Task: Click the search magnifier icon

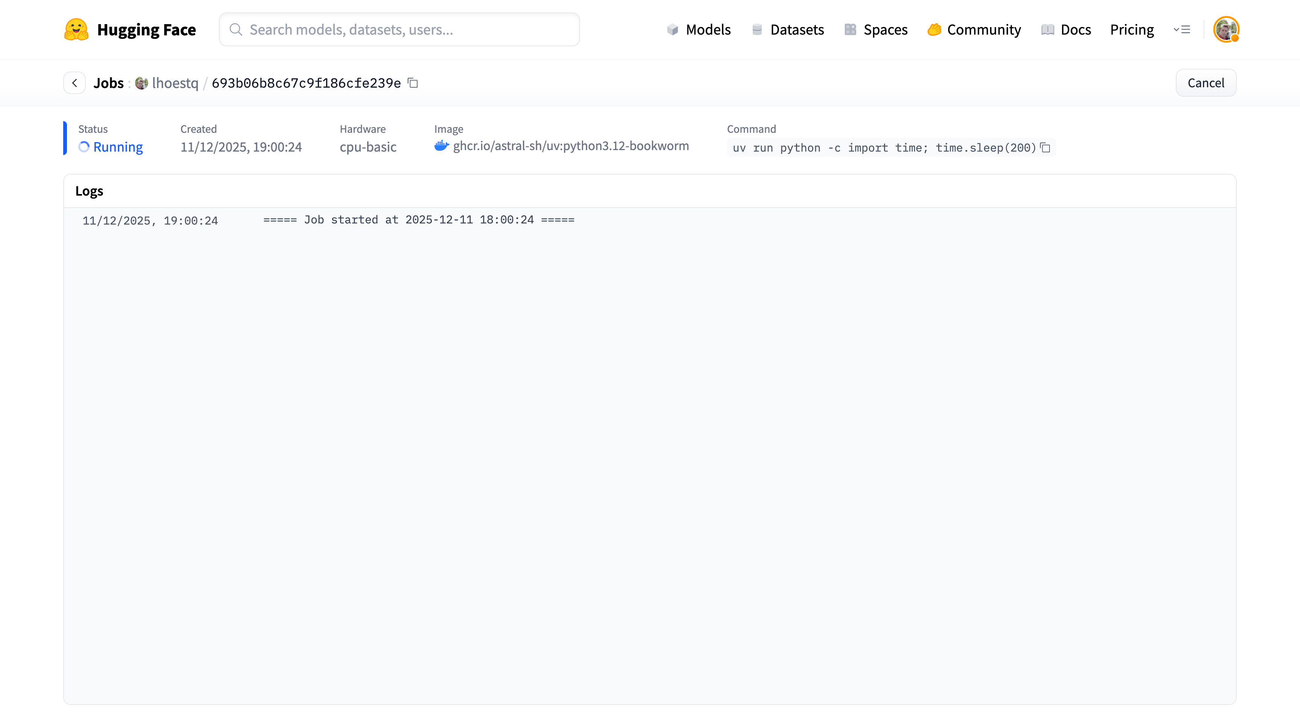Action: (x=236, y=29)
